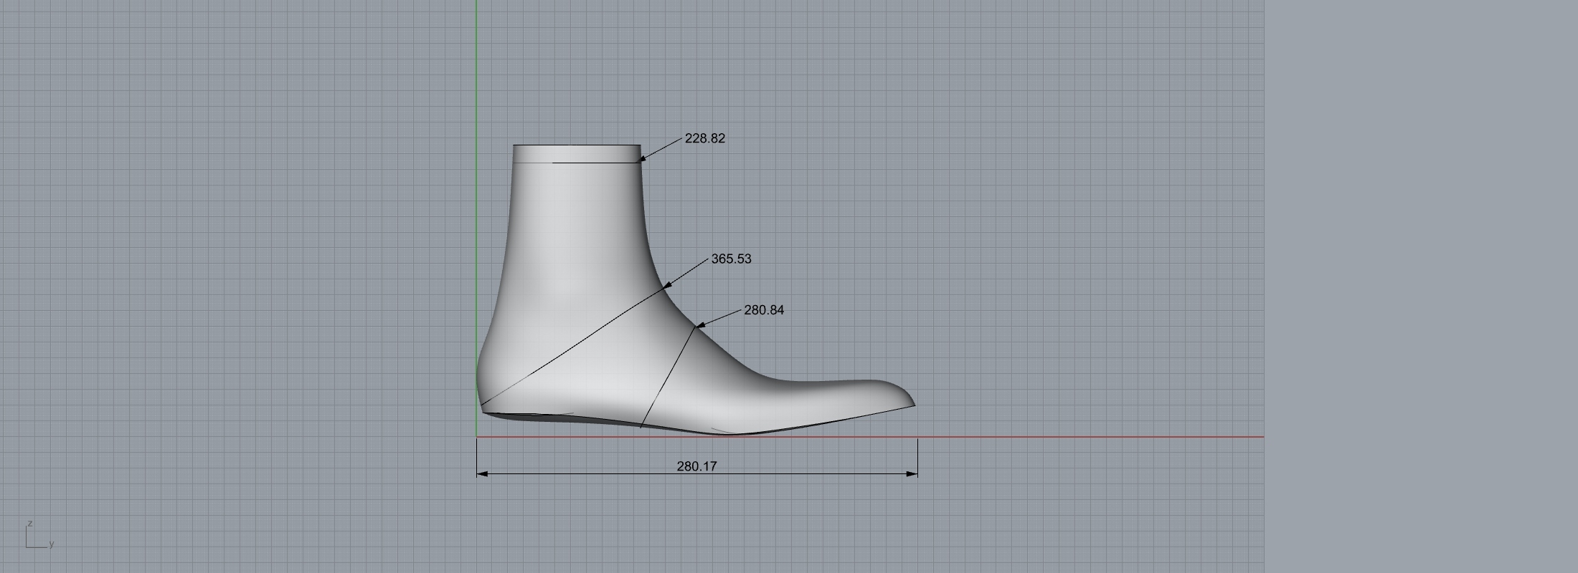1578x573 pixels.
Task: Select the top collar of the boot last
Action: click(x=577, y=146)
